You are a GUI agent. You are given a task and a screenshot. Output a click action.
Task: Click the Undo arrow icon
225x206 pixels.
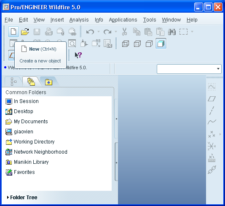click(x=90, y=32)
